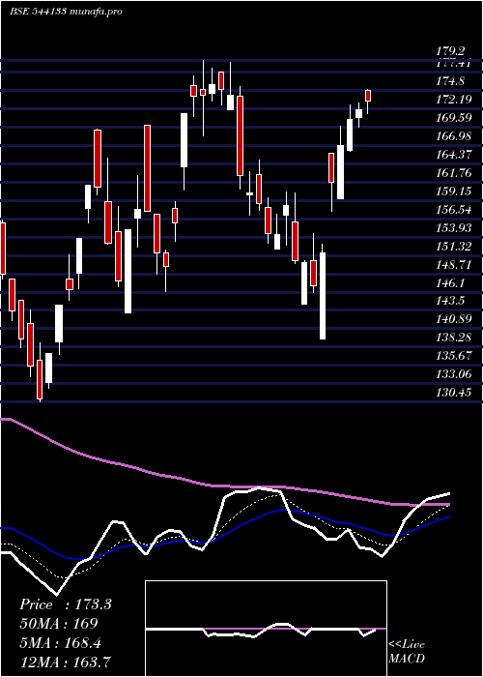Click the 151.32 price axis label
Viewport: 483px width, 677px height.
click(453, 246)
